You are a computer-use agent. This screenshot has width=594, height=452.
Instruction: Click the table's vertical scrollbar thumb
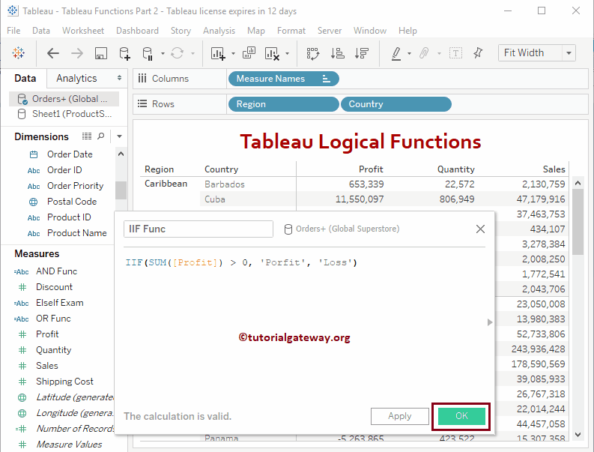pos(578,222)
